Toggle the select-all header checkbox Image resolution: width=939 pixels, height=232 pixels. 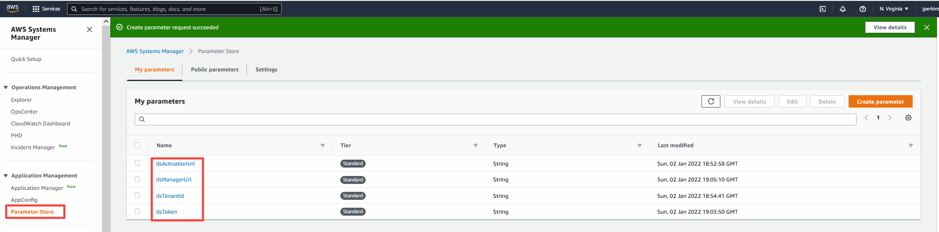(x=138, y=145)
